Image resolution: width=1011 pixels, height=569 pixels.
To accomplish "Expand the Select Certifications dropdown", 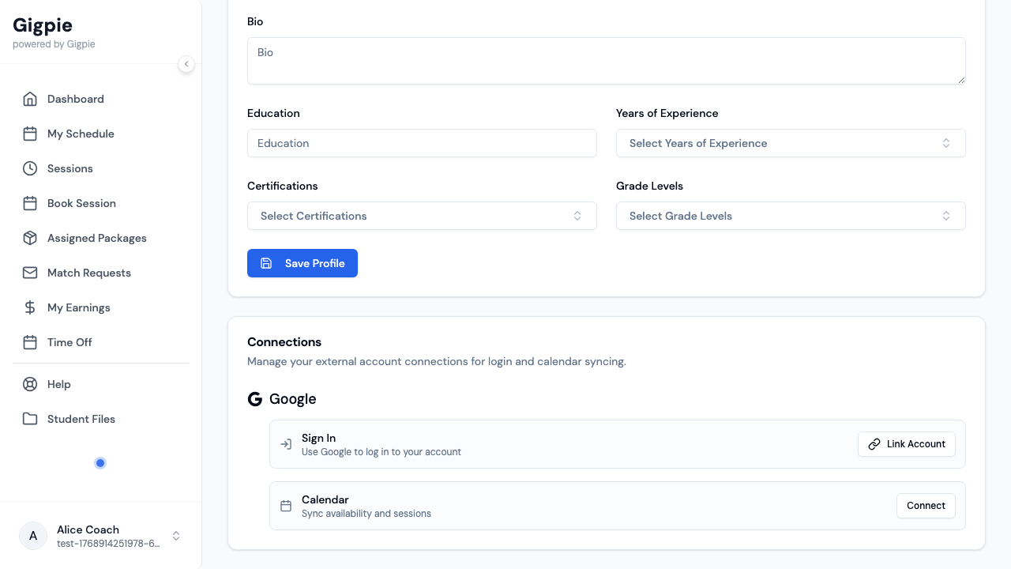I will 422,216.
